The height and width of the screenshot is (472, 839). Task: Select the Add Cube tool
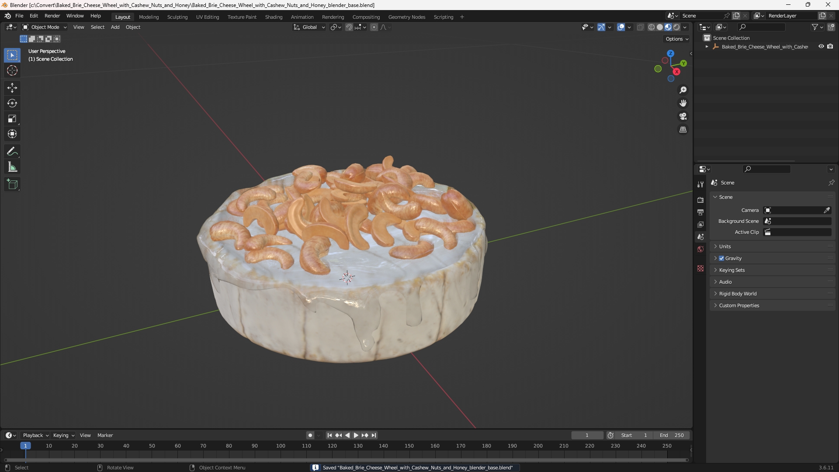click(12, 184)
